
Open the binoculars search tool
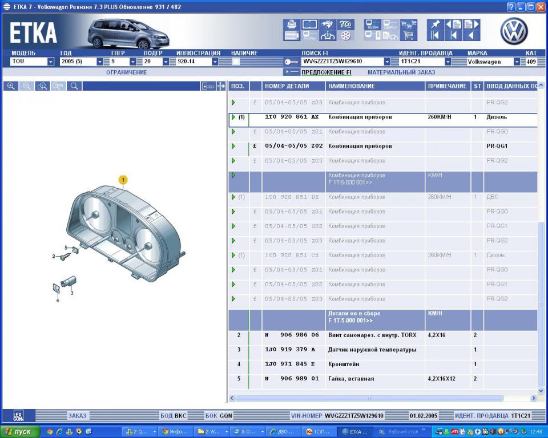click(x=327, y=25)
